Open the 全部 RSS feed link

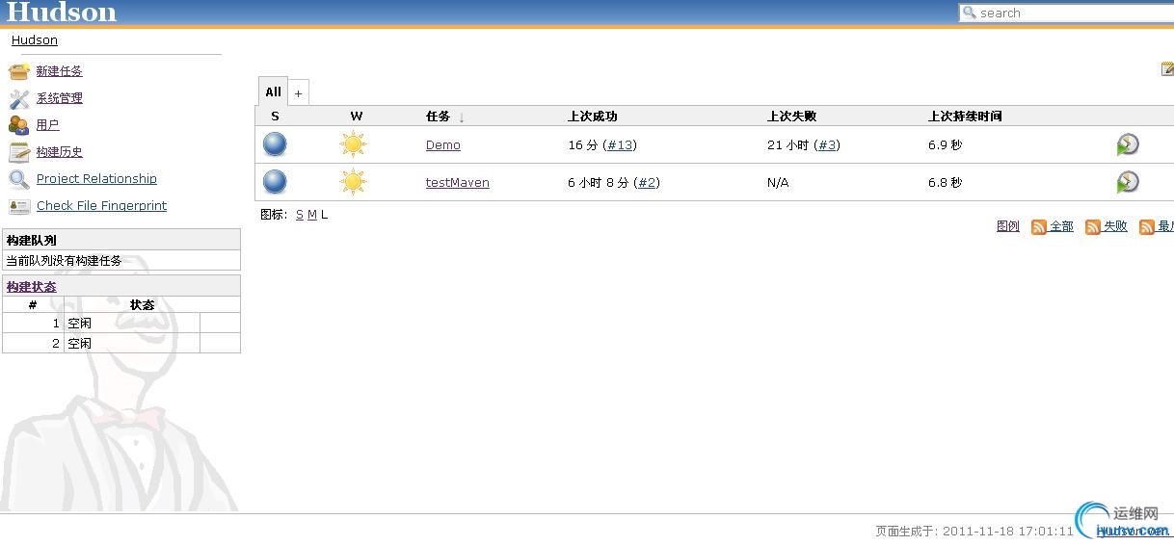pos(1061,226)
